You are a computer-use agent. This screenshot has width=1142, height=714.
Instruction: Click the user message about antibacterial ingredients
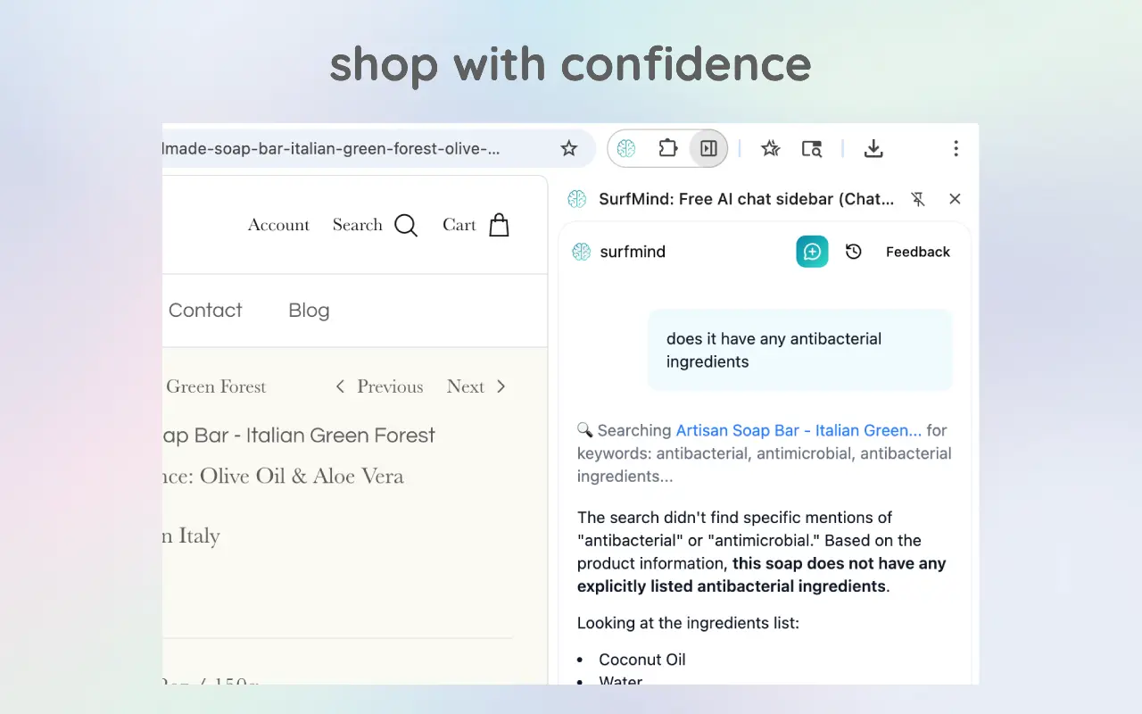[x=799, y=350]
